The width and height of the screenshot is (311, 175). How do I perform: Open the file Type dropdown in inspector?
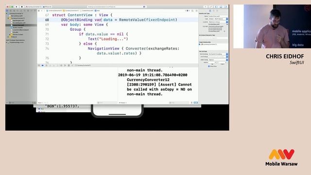pos(218,19)
